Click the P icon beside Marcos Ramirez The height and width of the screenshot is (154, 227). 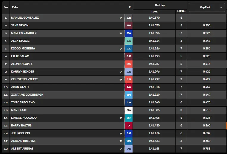click(121, 33)
